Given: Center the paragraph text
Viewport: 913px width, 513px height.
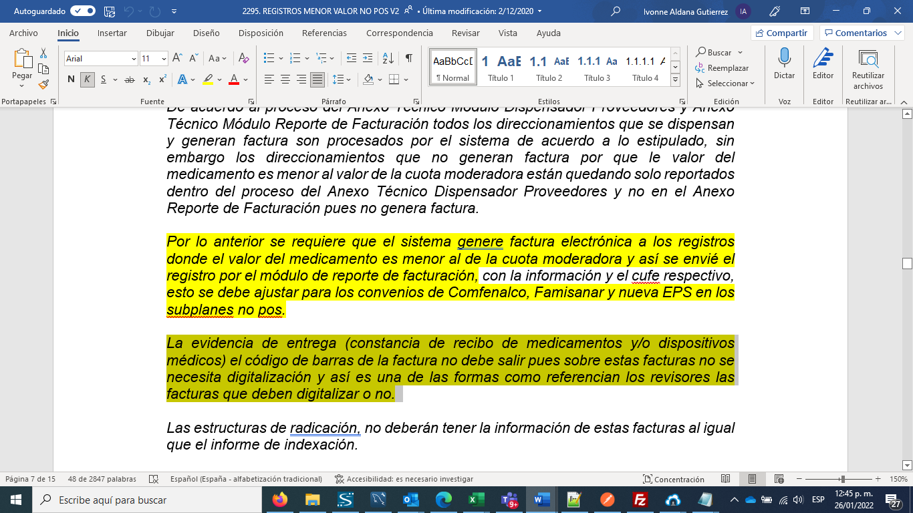Looking at the screenshot, I should point(285,79).
